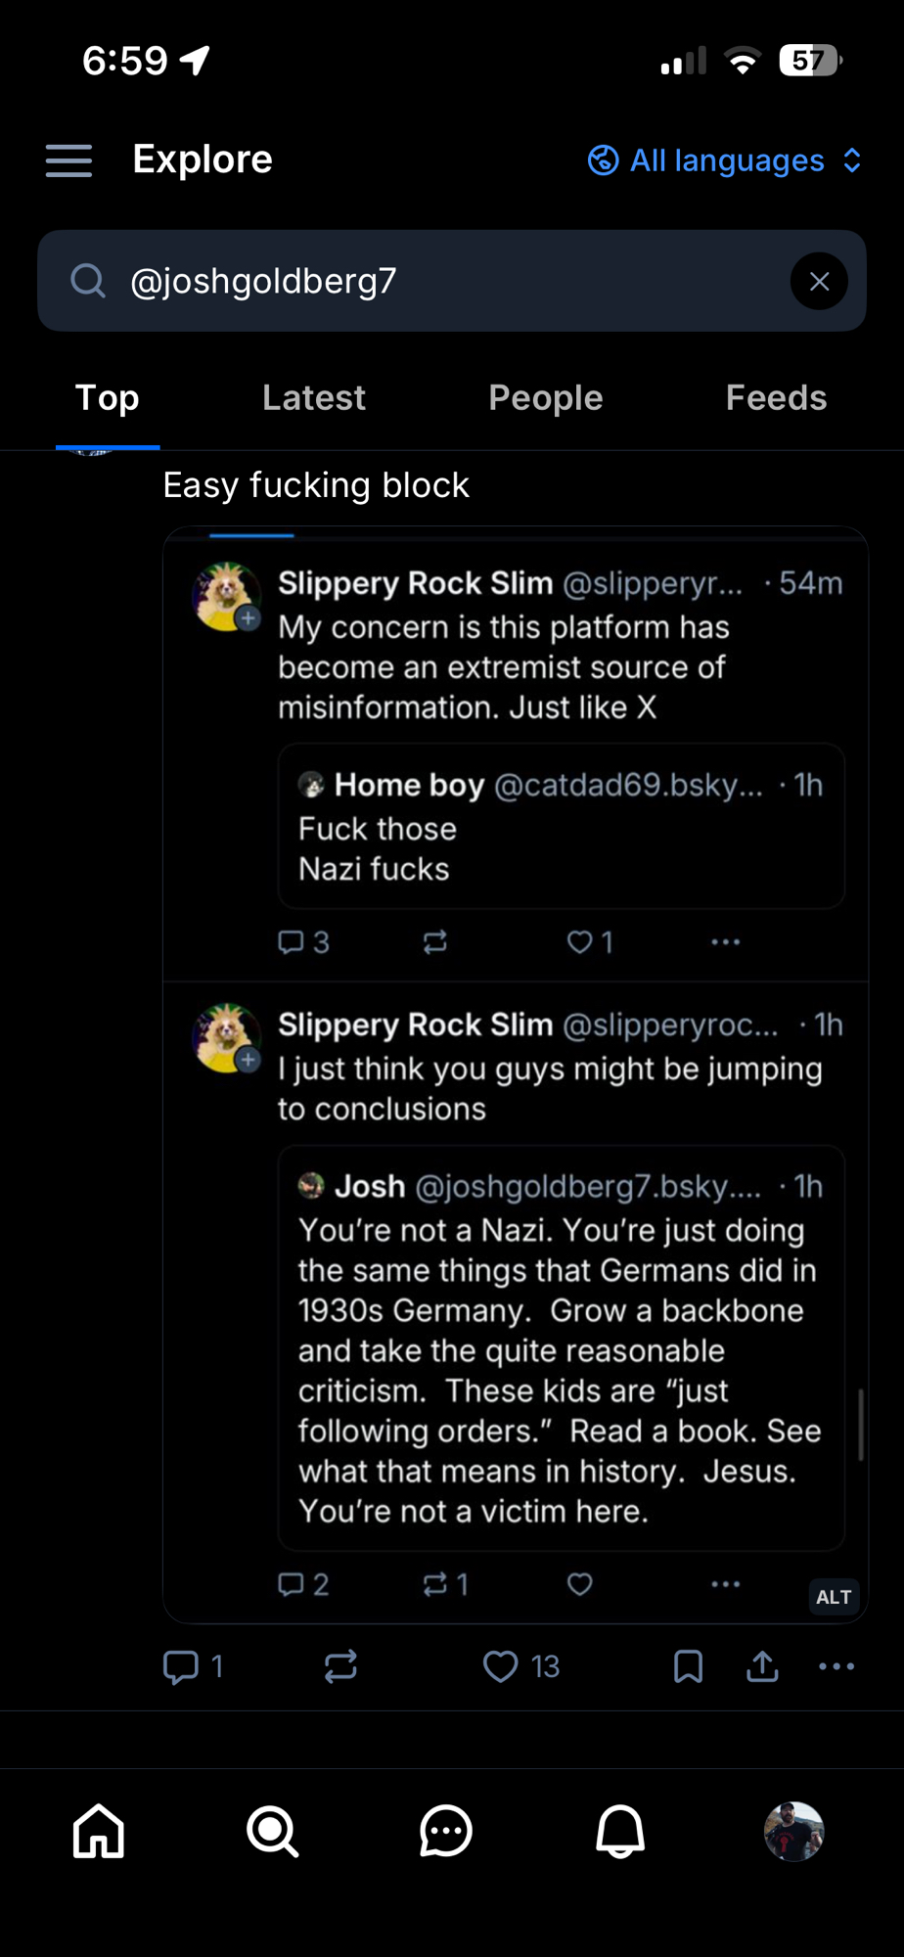
Task: Open the Feeds tab
Action: point(776,398)
